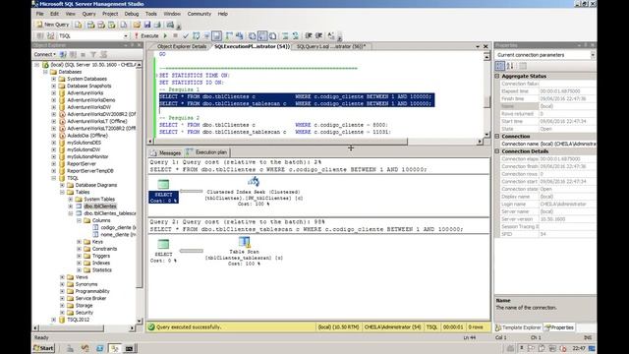
Task: Click the Execute query button
Action: (x=146, y=36)
